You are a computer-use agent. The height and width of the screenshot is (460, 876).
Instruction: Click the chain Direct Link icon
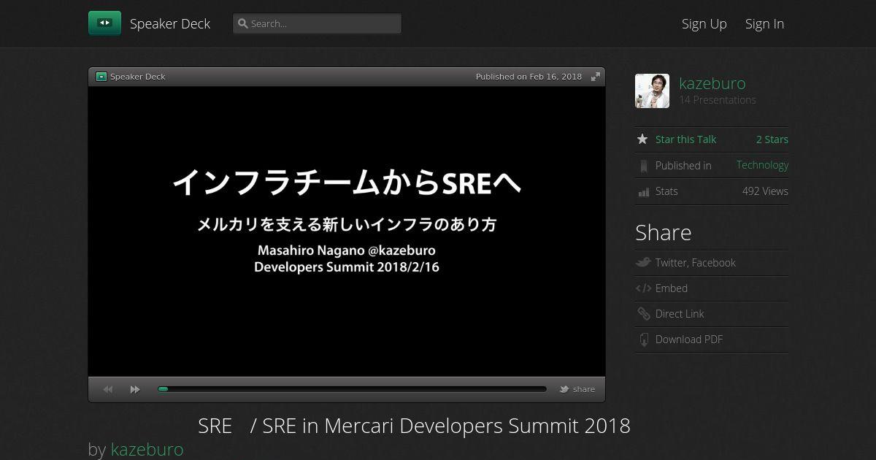coord(643,314)
